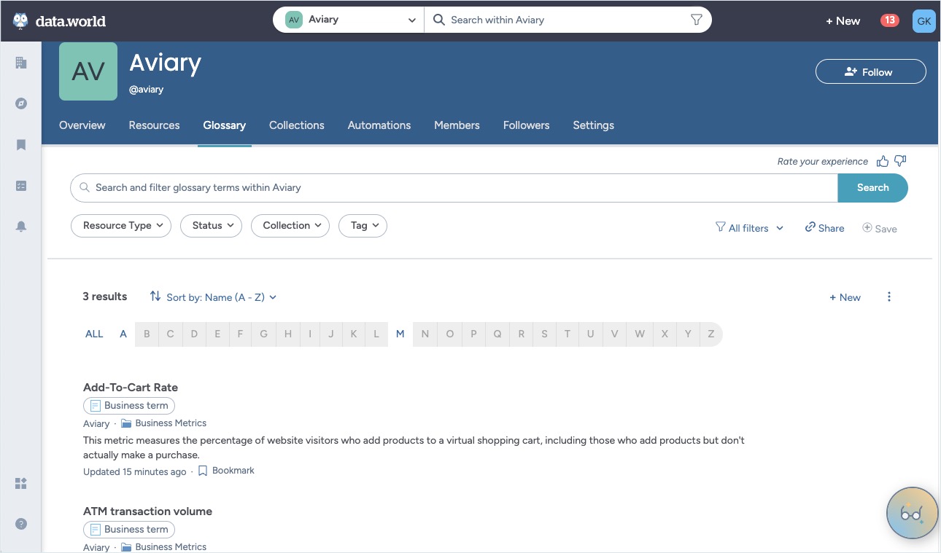Click the thumbs down rating icon
941x553 pixels.
coord(900,161)
